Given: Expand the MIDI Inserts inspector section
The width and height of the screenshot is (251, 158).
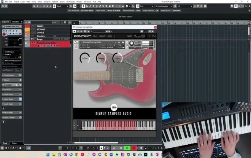Looking at the screenshot, I should (x=12, y=113).
